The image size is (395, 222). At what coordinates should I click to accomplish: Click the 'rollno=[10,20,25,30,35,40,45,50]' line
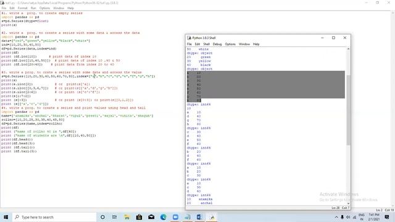[x=33, y=120]
